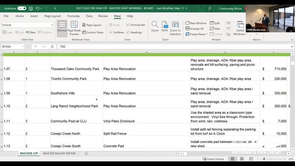295x166 pixels.
Task: Click the vertical scrollbar down arrow
Action: tap(292, 149)
